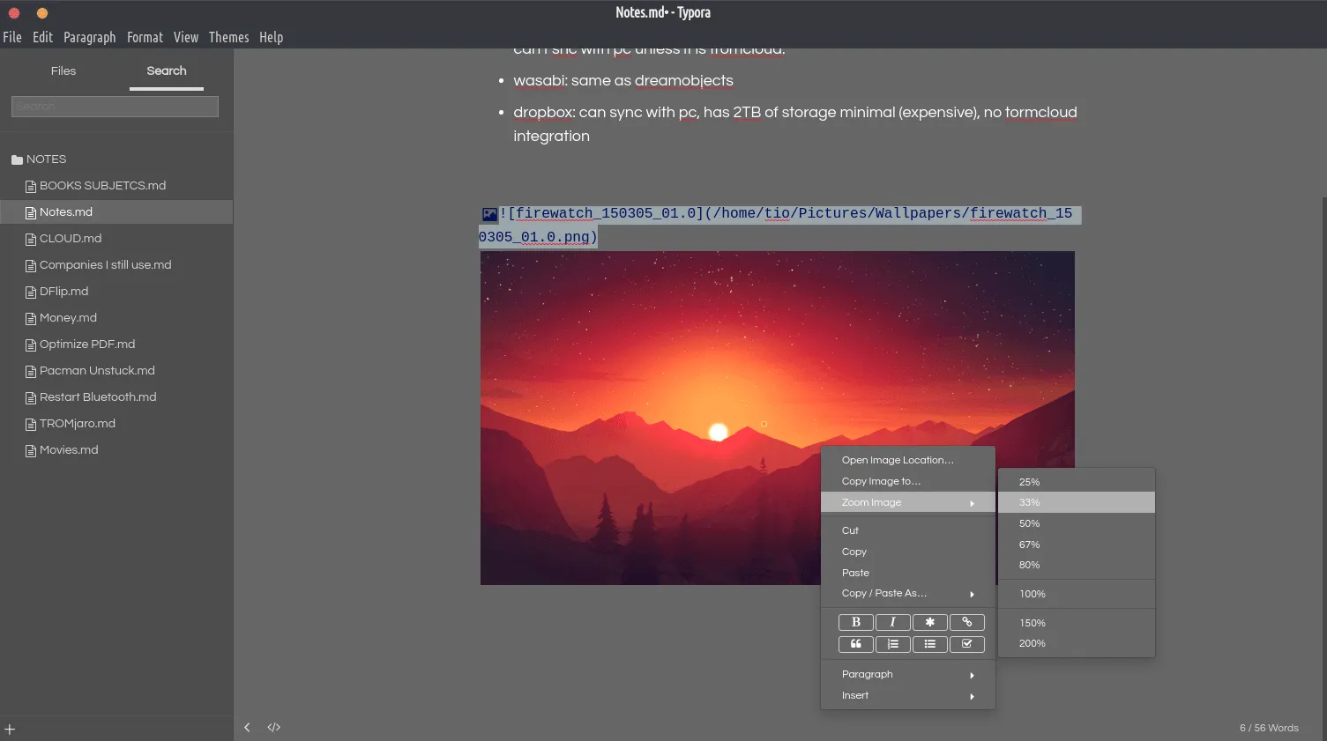Apply italic formatting via context menu
The width and height of the screenshot is (1327, 741).
click(892, 622)
